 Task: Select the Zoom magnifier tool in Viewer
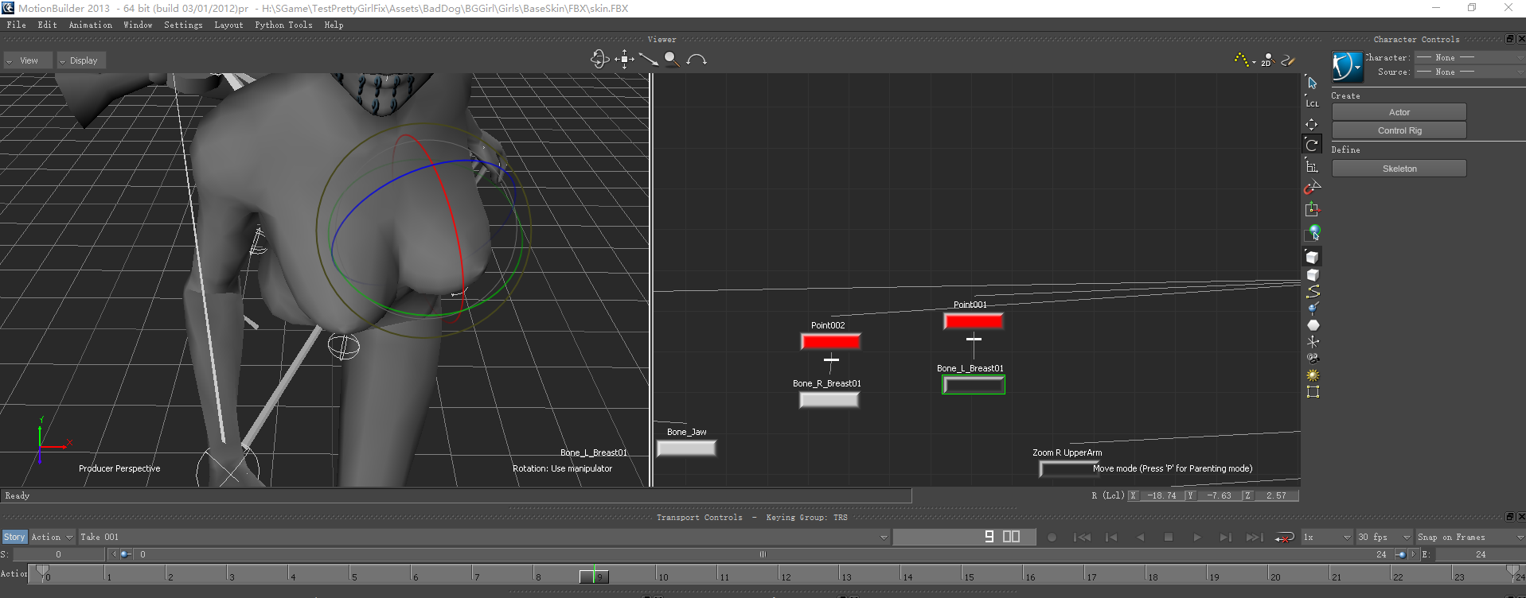click(x=672, y=60)
